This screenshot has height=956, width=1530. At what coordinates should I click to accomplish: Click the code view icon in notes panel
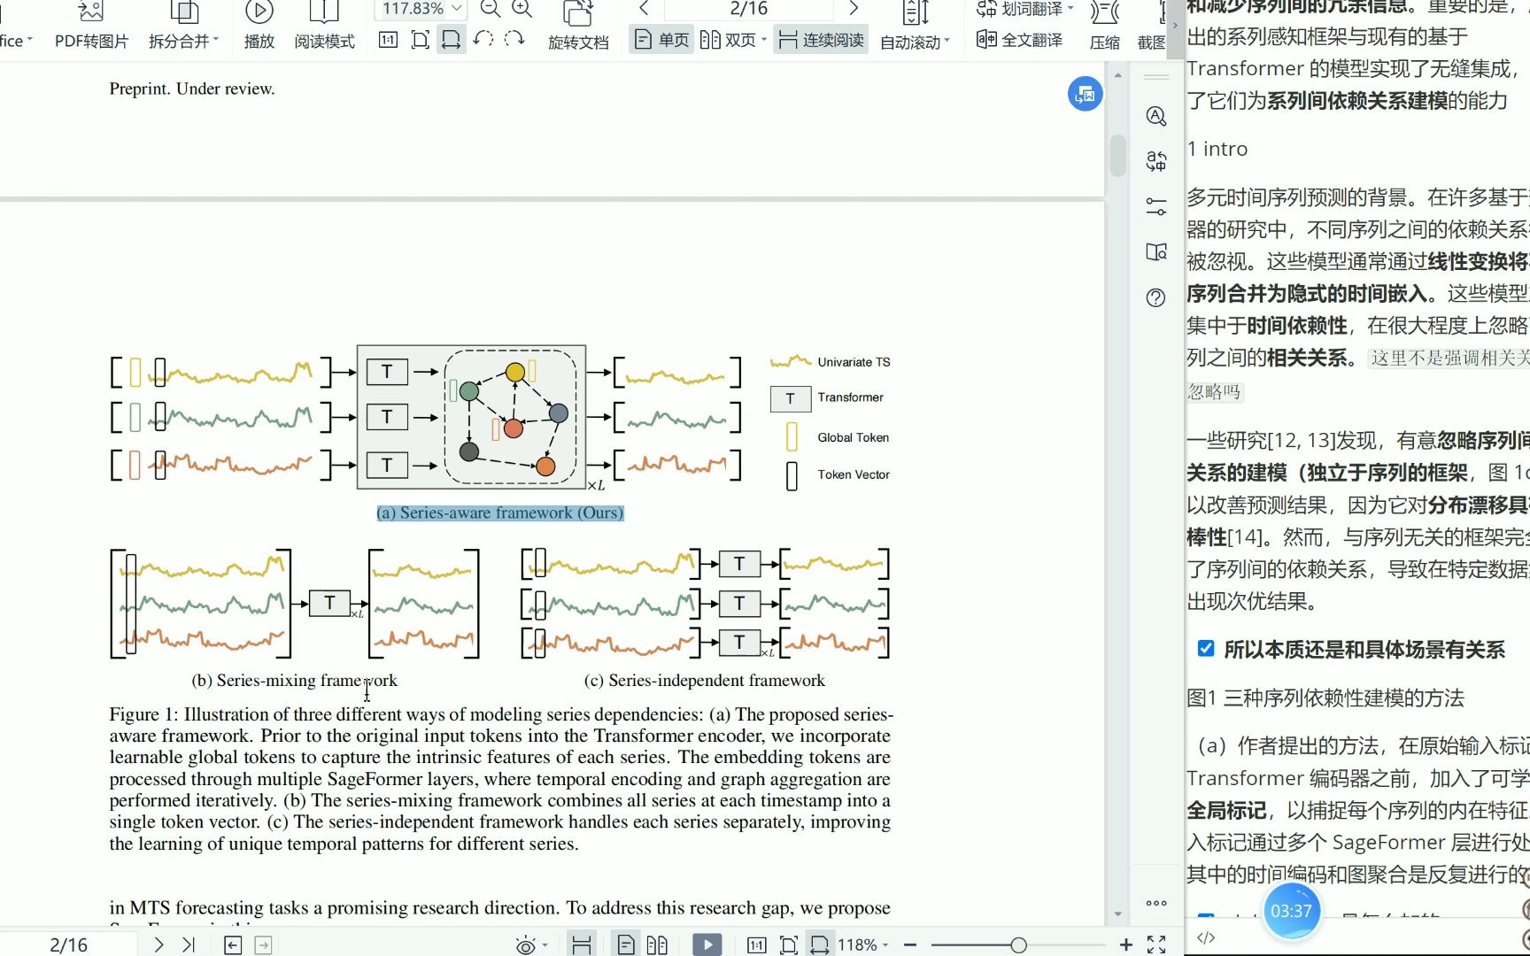coord(1206,937)
